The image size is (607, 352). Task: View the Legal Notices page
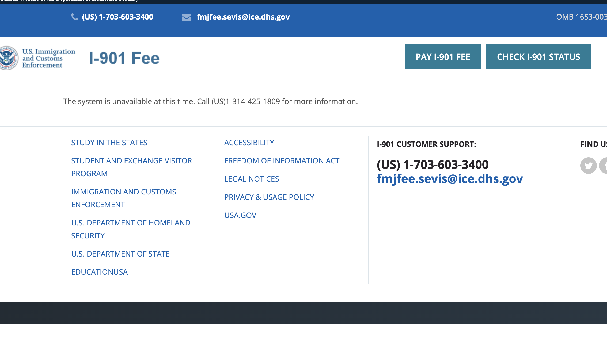252,179
